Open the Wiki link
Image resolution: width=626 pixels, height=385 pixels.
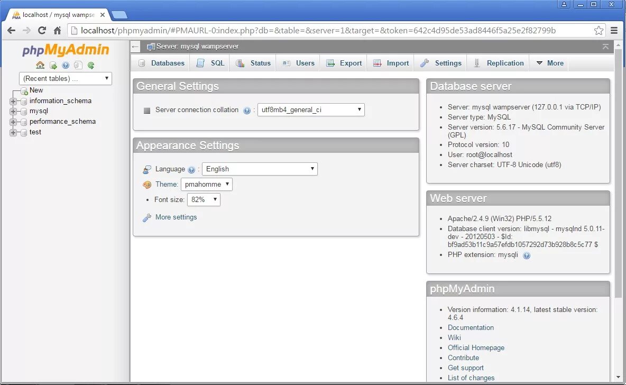454,338
